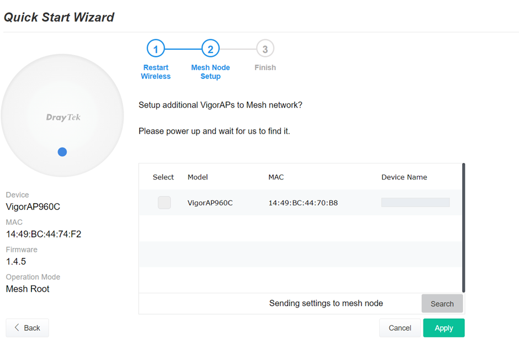The image size is (519, 343).
Task: Click the Cancel button
Action: coord(400,328)
